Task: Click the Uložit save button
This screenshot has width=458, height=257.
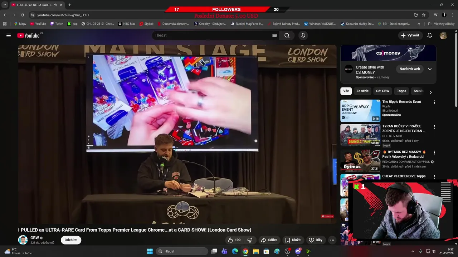Action: (x=293, y=240)
